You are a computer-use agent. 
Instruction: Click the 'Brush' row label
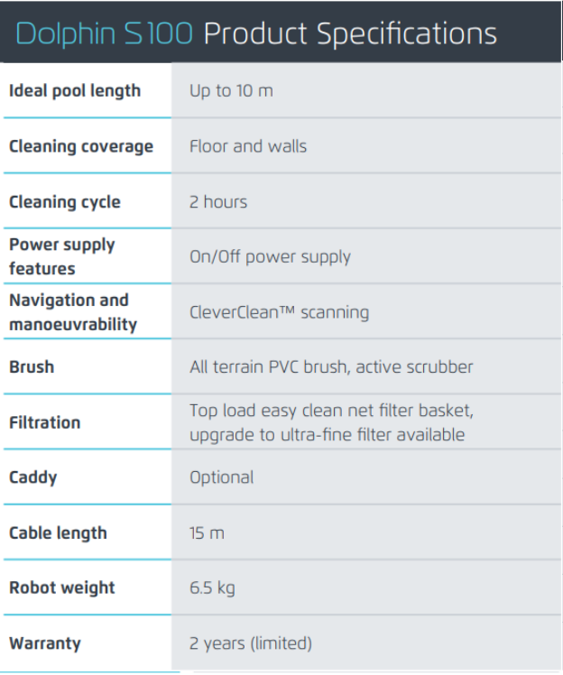(x=32, y=366)
